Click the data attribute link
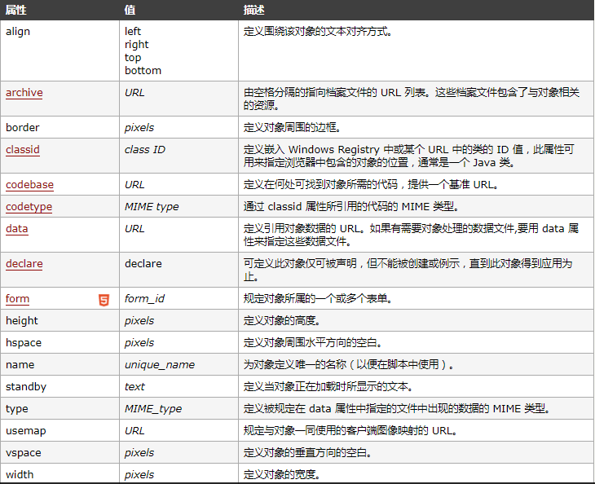 coord(16,229)
